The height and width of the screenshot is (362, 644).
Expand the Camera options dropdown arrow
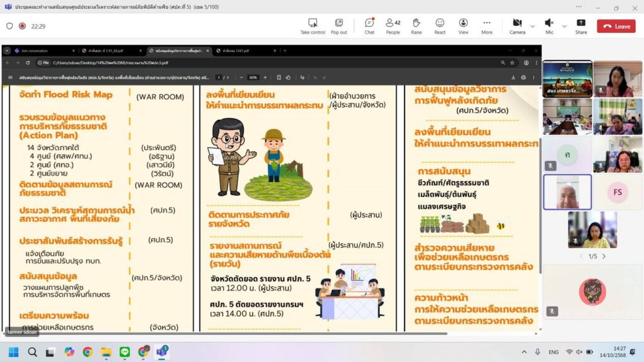point(533,26)
